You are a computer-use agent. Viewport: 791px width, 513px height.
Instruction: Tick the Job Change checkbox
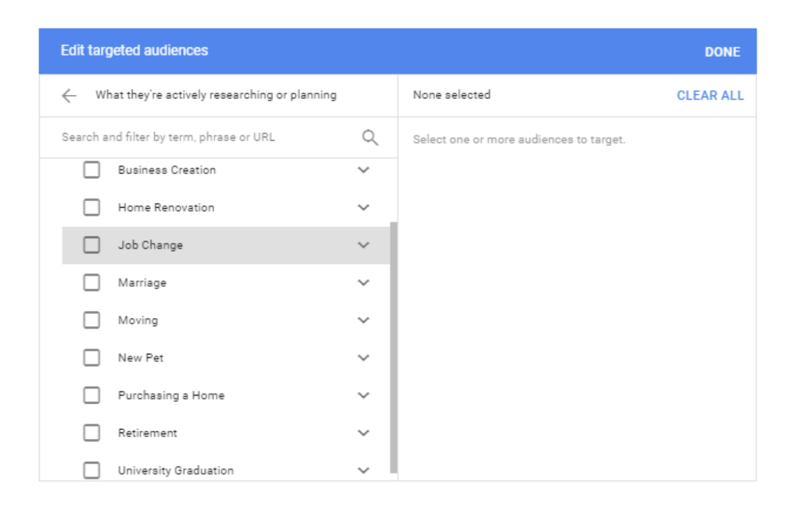92,245
